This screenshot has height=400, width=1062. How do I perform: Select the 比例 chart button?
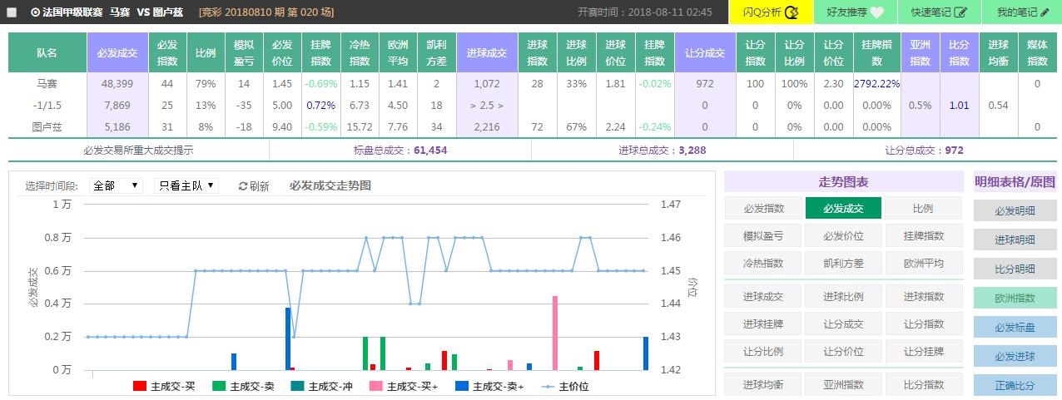tap(923, 209)
